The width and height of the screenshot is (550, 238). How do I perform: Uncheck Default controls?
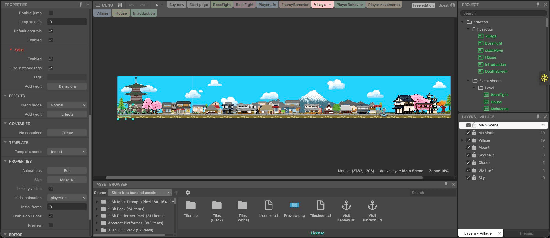click(x=51, y=31)
